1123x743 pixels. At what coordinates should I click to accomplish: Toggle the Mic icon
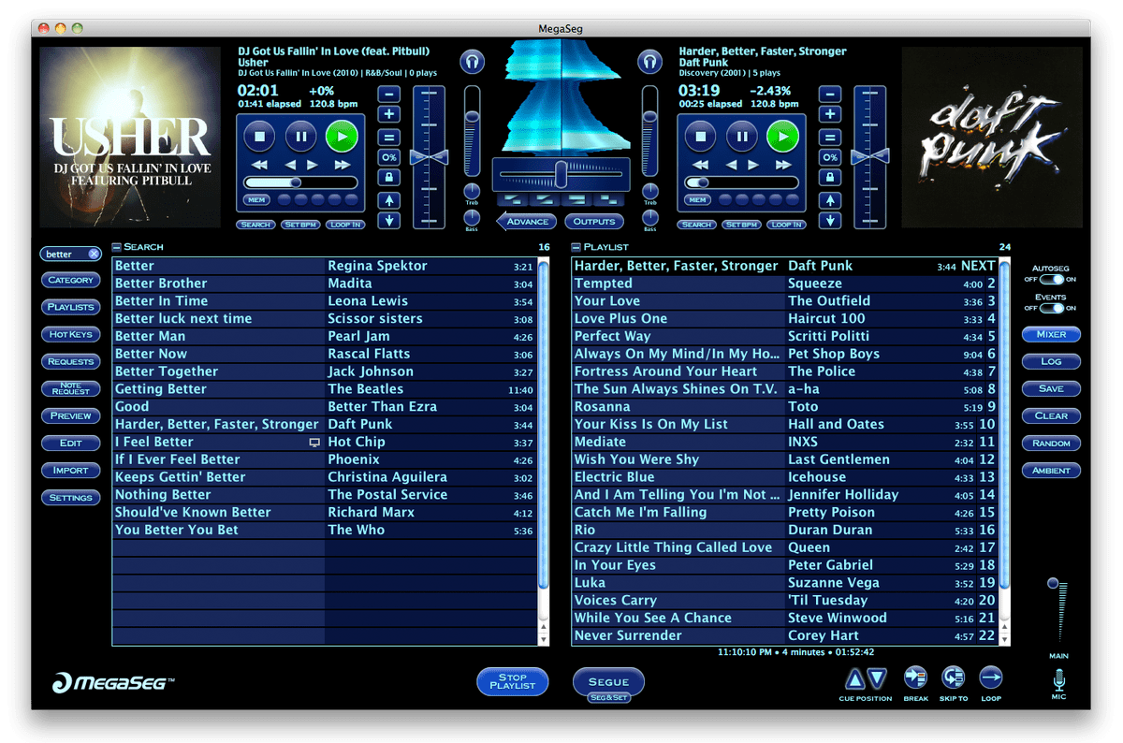tap(1058, 680)
